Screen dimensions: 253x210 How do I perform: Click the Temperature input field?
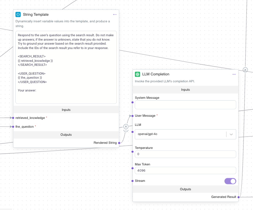click(185, 154)
